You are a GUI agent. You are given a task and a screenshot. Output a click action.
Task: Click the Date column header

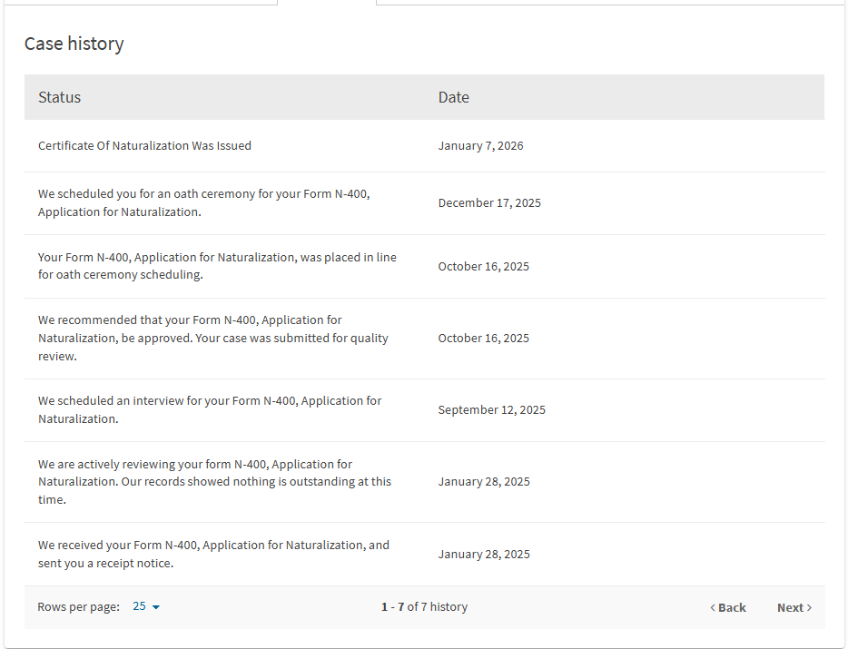(454, 97)
